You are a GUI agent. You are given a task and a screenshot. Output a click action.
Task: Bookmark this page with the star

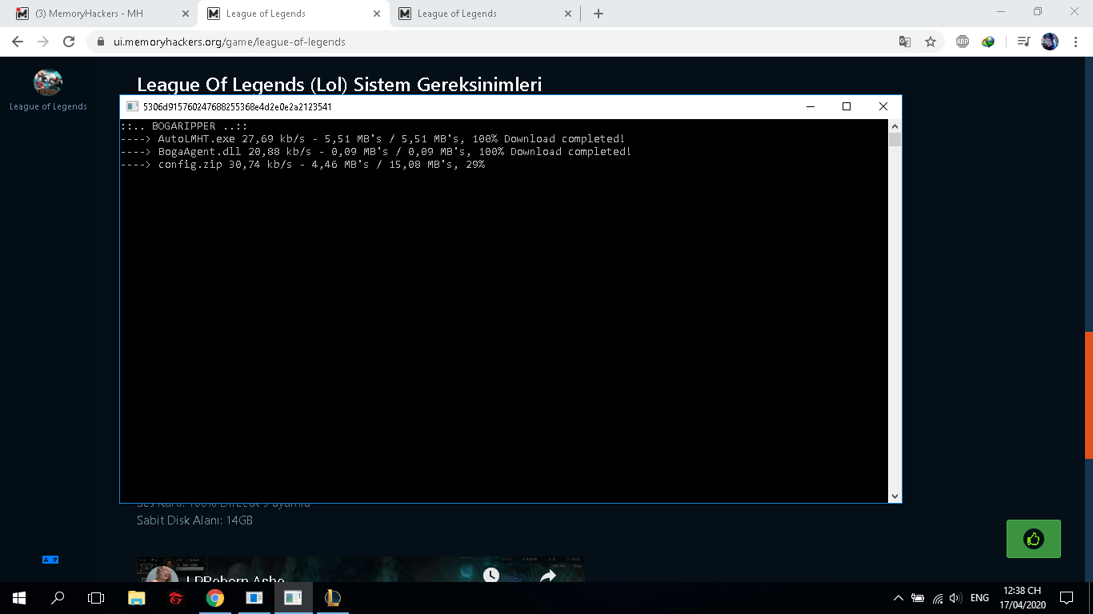click(931, 42)
